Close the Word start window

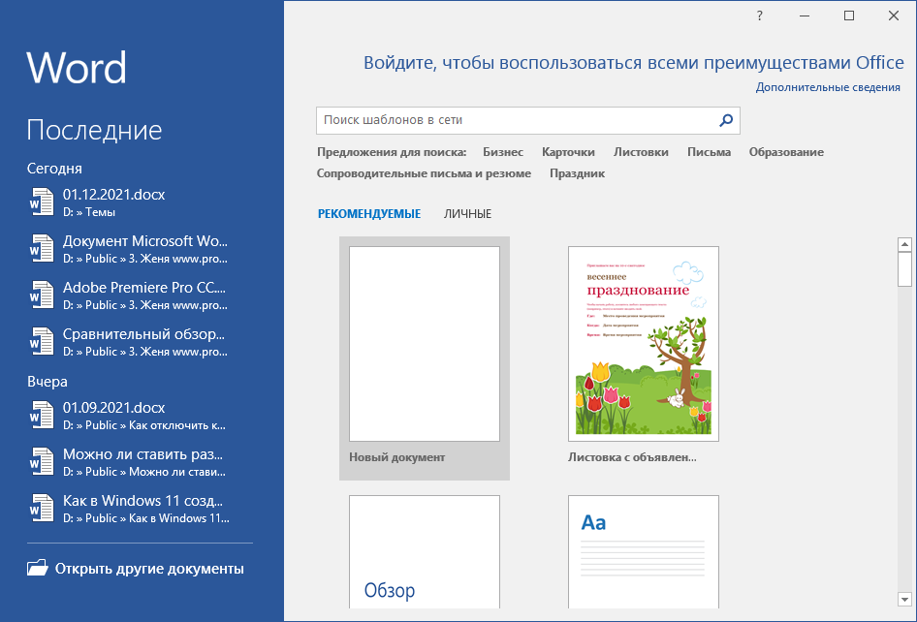pyautogui.click(x=894, y=16)
